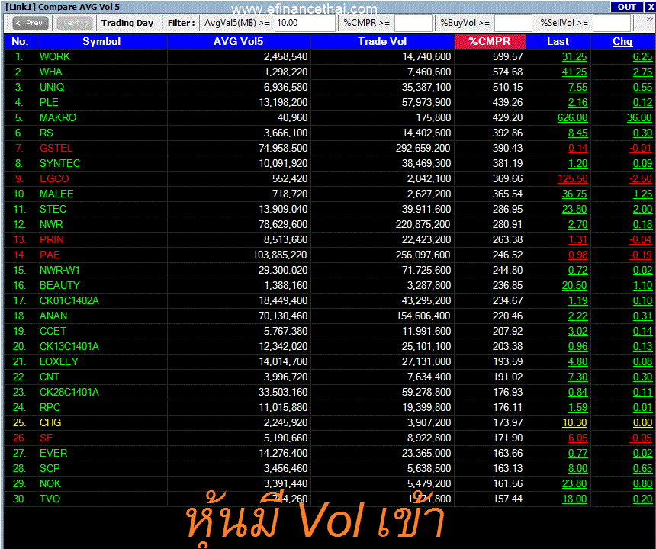
Task: Click the Prev button
Action: 30,23
